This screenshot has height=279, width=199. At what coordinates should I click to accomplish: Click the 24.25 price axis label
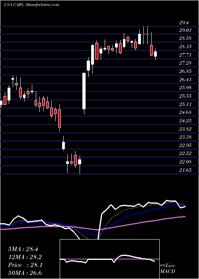[x=185, y=121]
